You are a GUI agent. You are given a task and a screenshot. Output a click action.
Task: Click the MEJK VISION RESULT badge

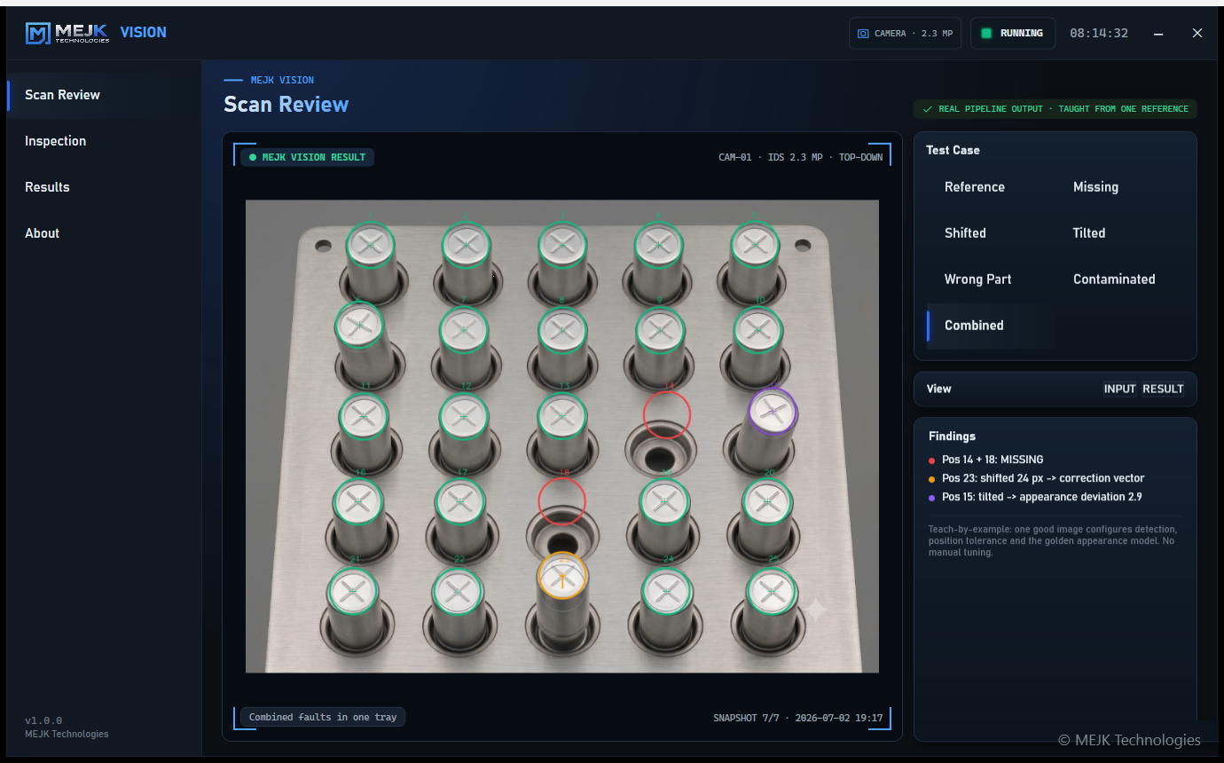tap(308, 157)
